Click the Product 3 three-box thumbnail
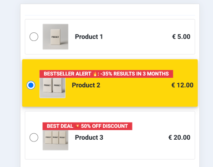This screenshot has height=167, width=213. 56,140
